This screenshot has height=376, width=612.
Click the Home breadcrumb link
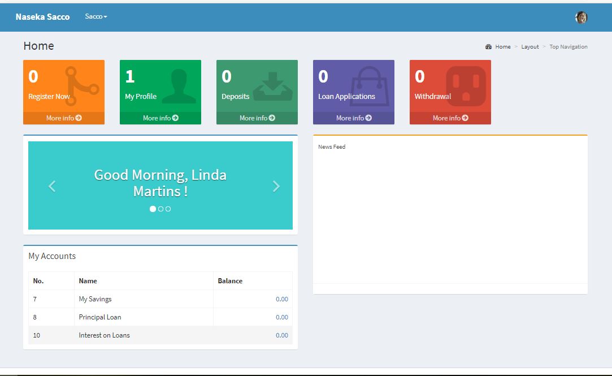point(502,47)
